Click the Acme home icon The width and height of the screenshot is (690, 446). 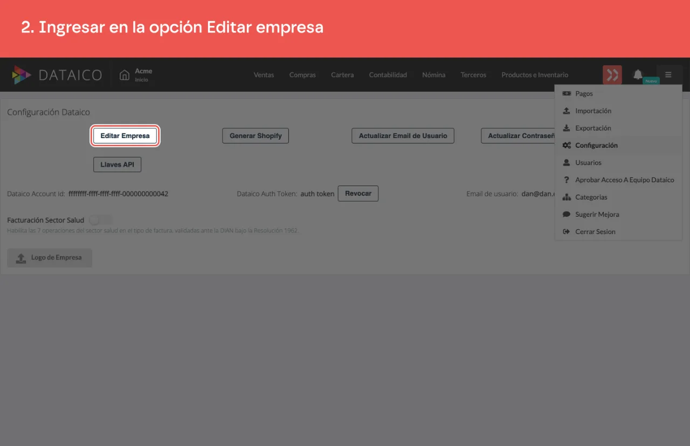pyautogui.click(x=125, y=75)
